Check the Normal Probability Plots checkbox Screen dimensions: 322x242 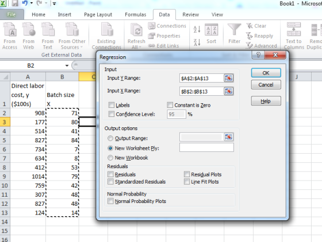coord(110,201)
